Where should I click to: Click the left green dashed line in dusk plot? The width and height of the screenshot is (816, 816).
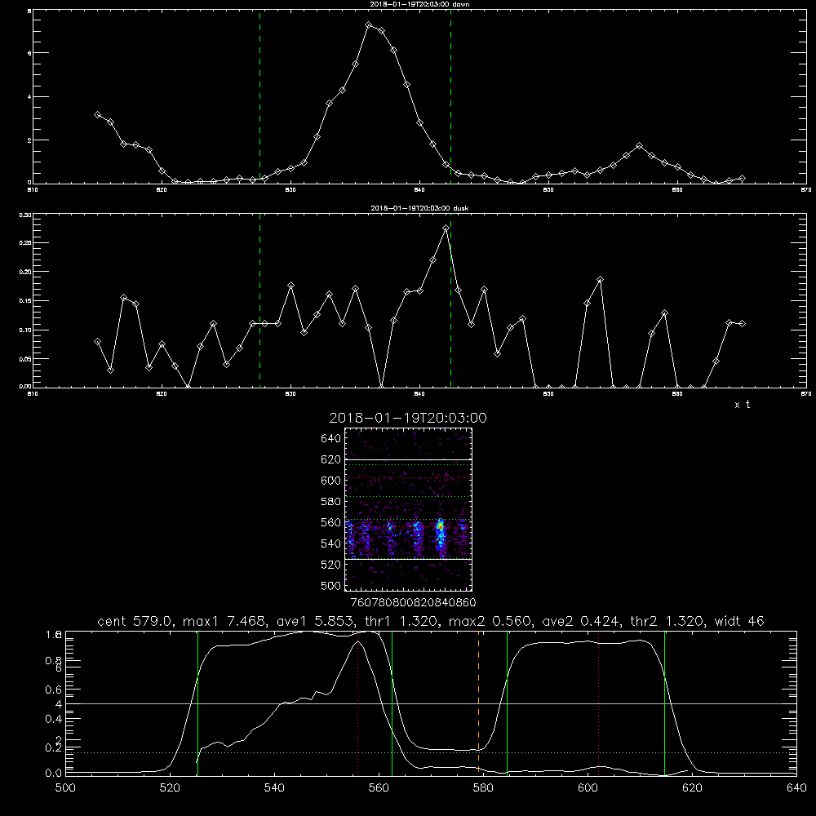click(x=259, y=300)
